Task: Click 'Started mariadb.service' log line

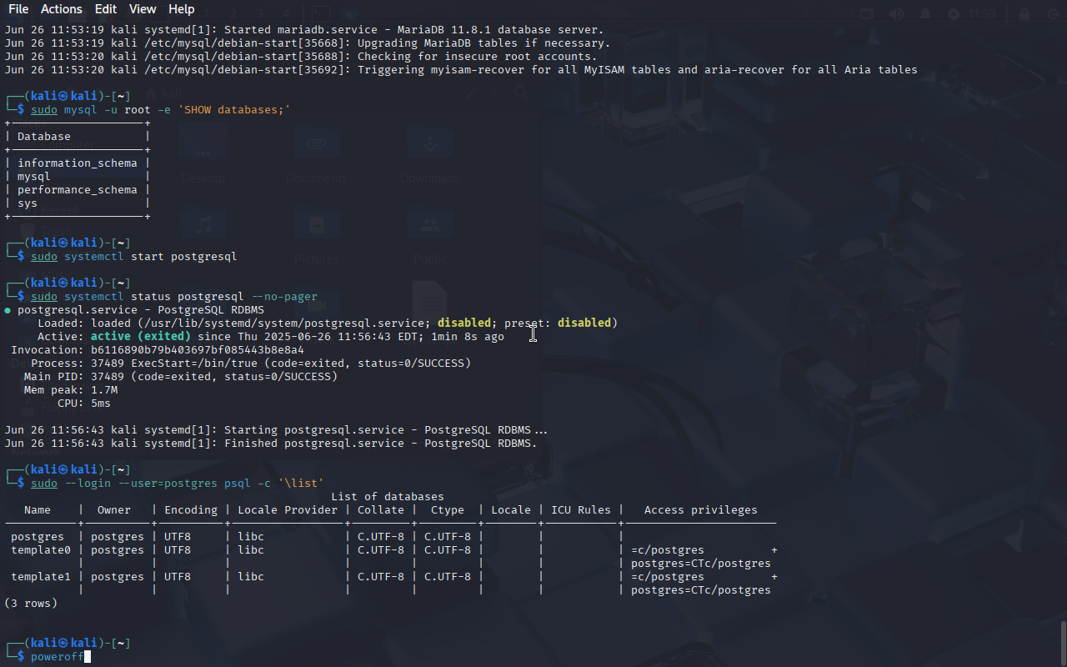Action: coord(304,30)
